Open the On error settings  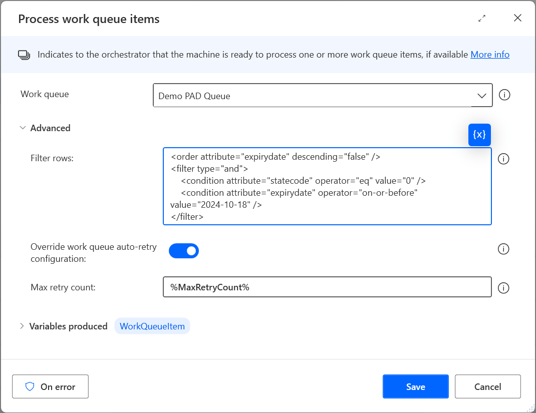(50, 386)
